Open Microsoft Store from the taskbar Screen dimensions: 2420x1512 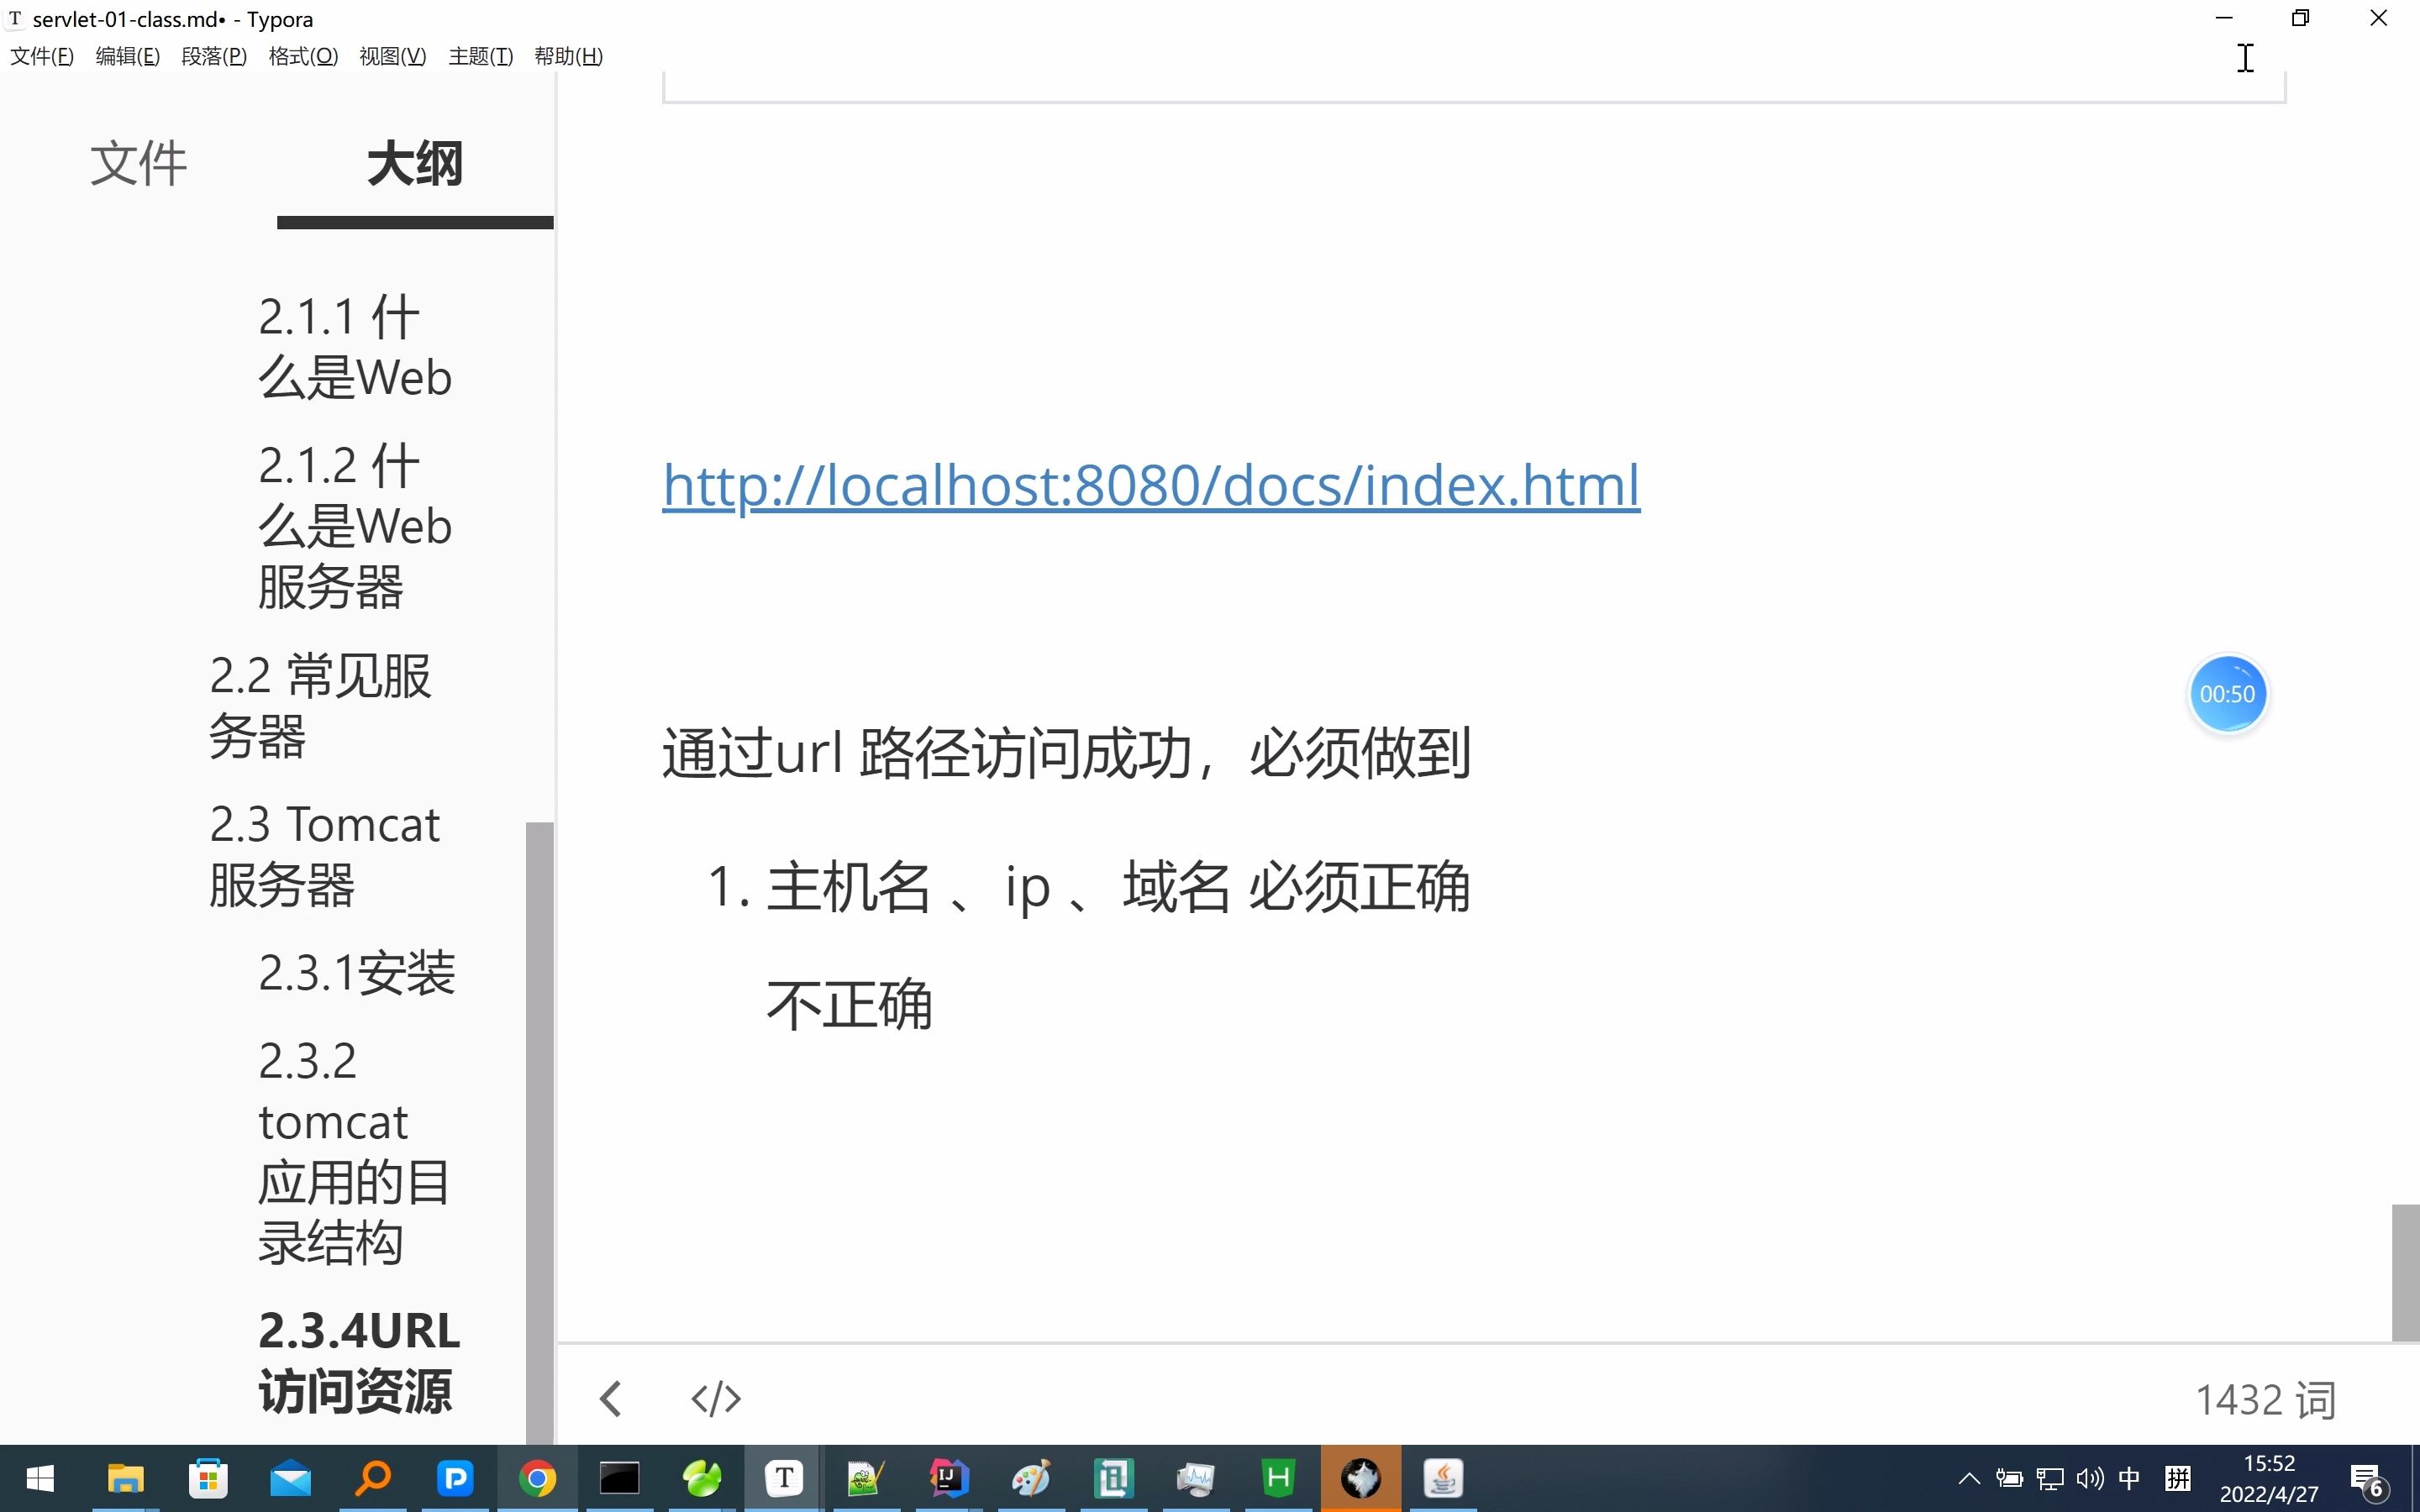[x=208, y=1478]
